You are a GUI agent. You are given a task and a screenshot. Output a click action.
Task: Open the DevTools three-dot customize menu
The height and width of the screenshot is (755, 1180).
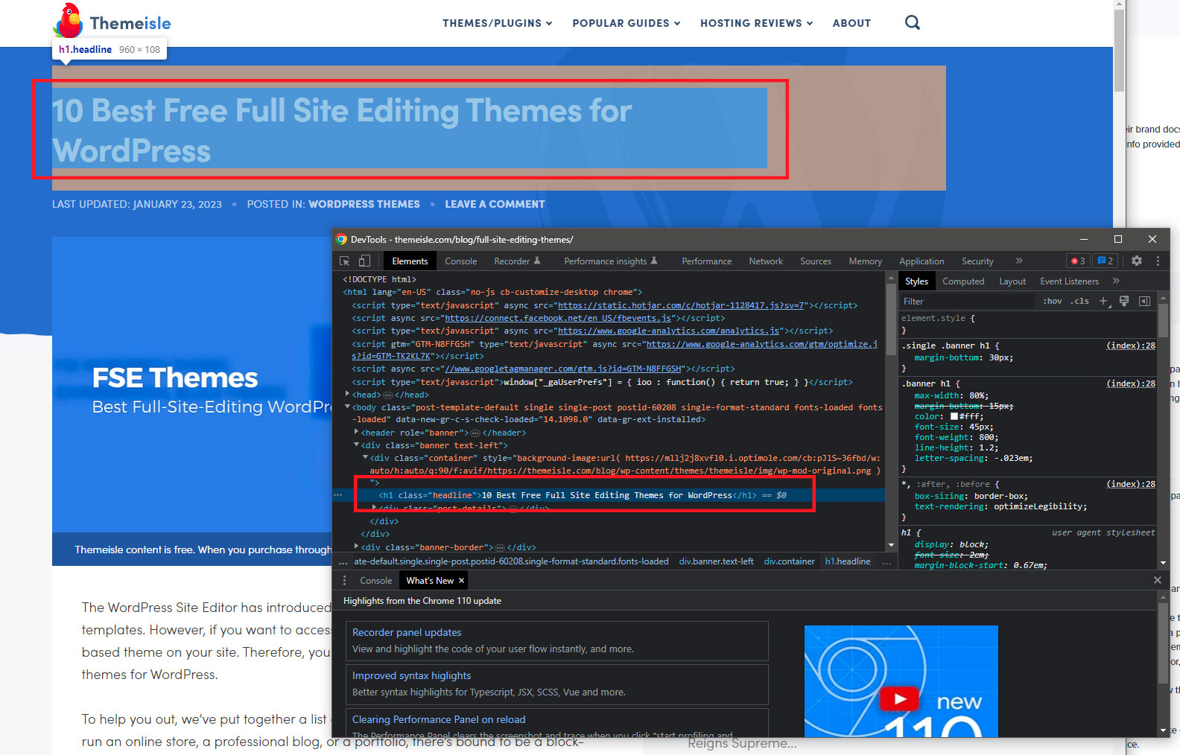[x=1158, y=261]
